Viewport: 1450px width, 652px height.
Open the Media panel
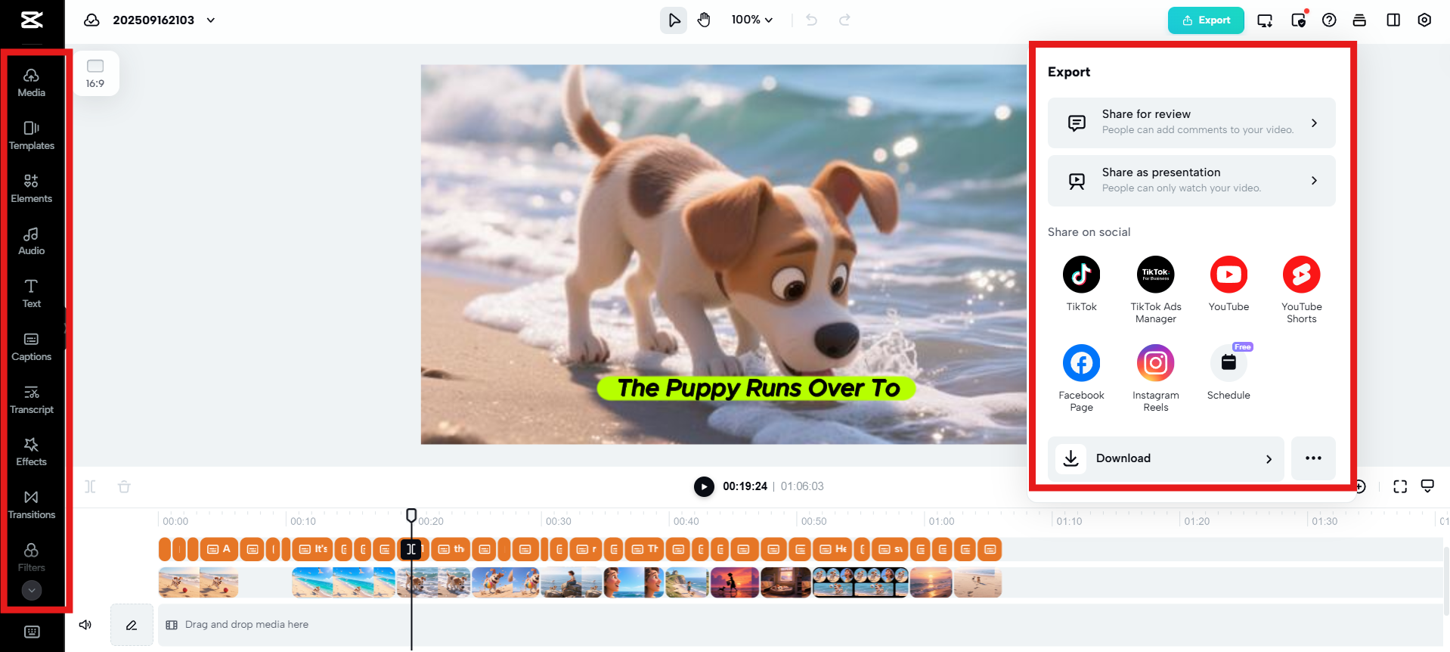click(32, 82)
